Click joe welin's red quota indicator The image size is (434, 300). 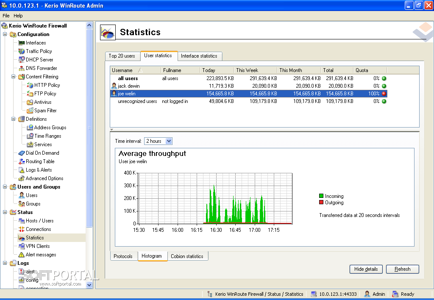click(384, 94)
